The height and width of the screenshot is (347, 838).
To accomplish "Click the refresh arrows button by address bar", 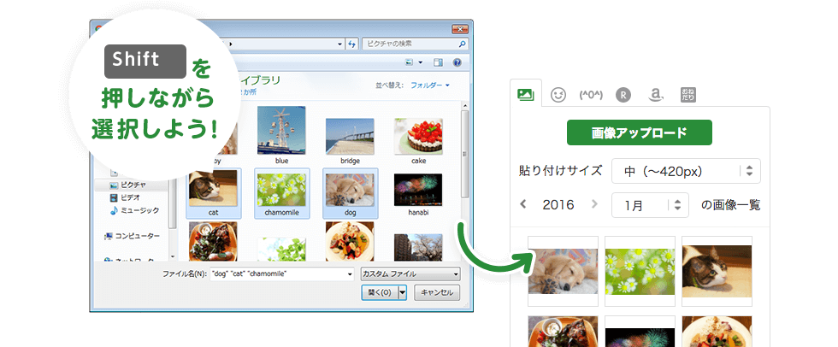I will [352, 44].
